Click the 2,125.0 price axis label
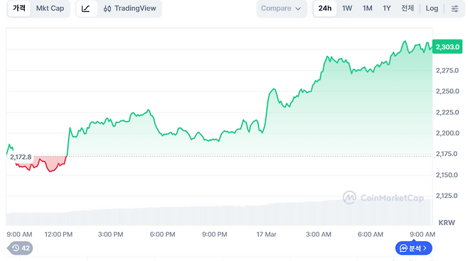The height and width of the screenshot is (261, 468). 447,196
